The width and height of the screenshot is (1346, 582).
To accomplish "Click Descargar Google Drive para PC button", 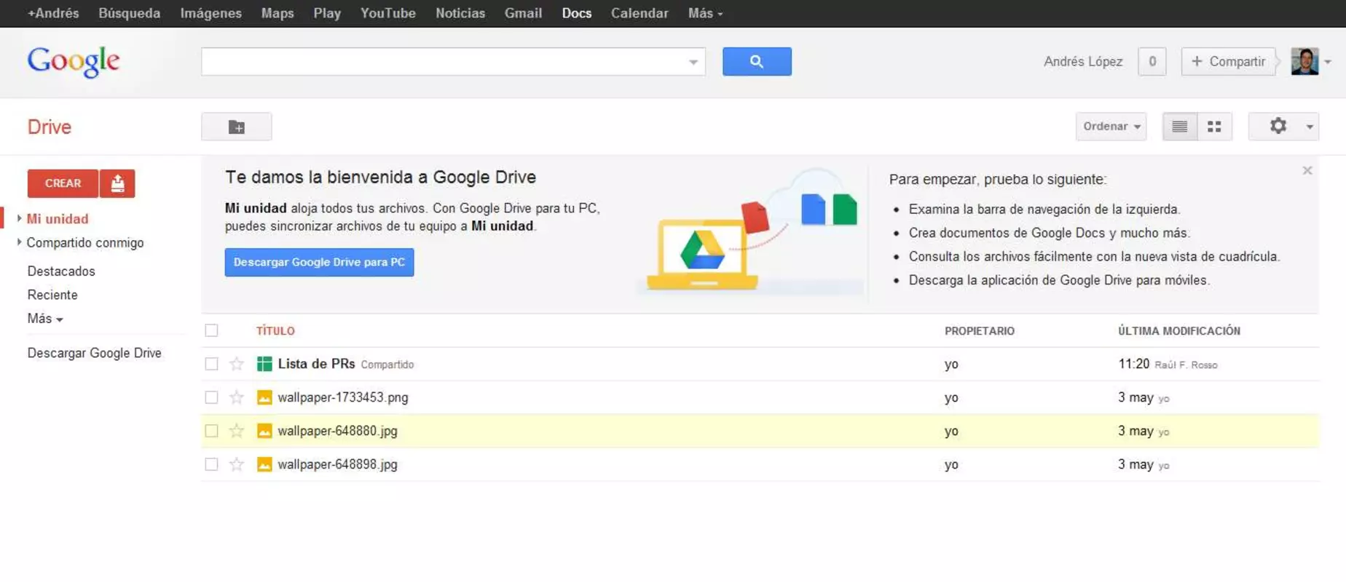I will 319,262.
